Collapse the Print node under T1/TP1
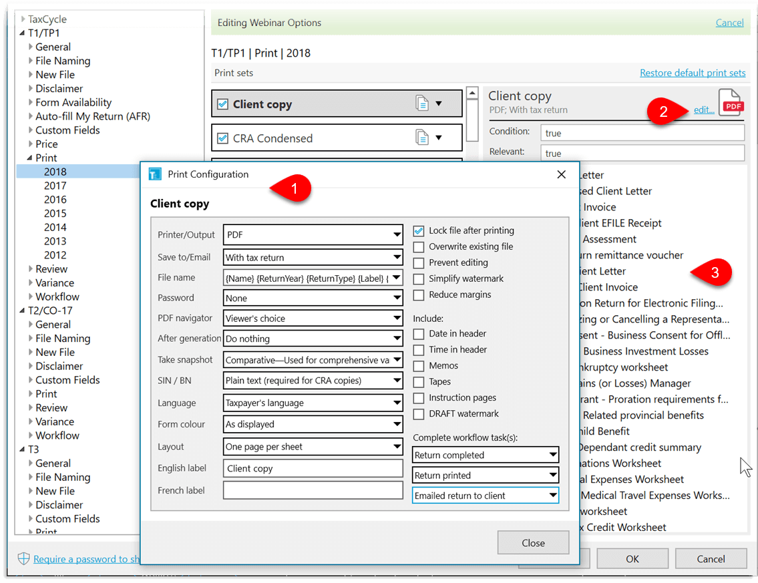 [x=30, y=158]
